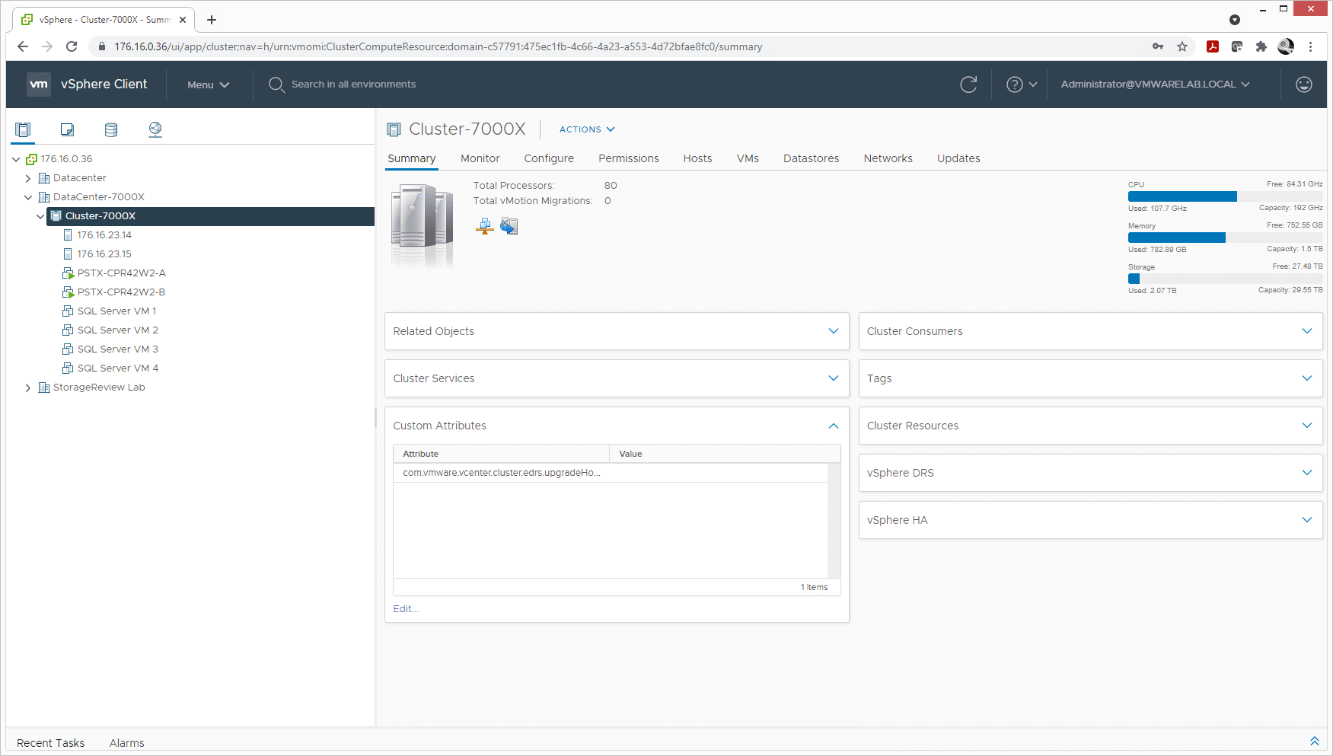
Task: Open the Alarms pane
Action: click(126, 743)
